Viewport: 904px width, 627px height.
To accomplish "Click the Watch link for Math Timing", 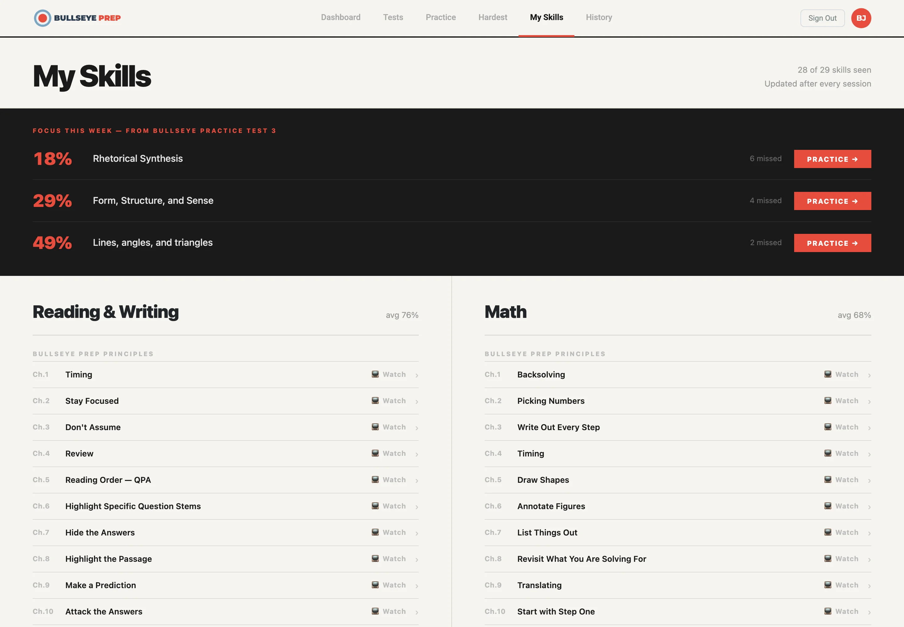I will point(847,453).
